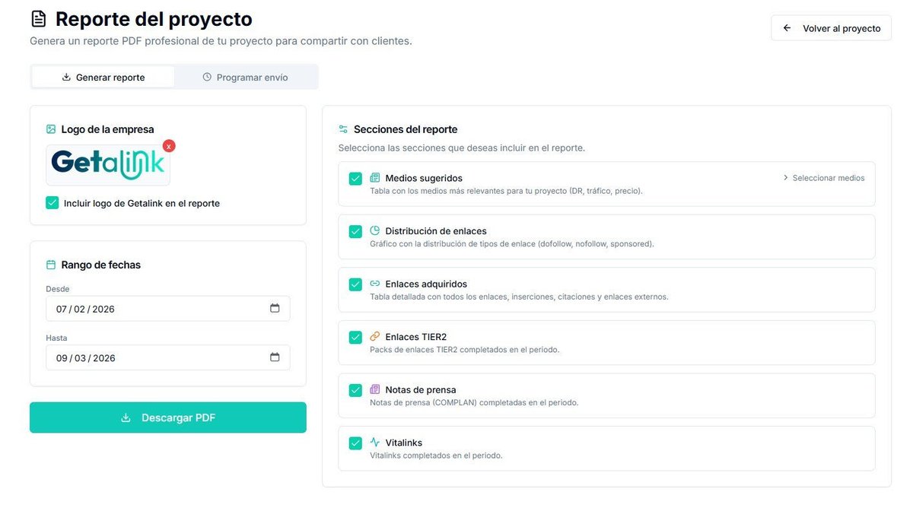Click the Notas de prensa title text
Image resolution: width=913 pixels, height=524 pixels.
pyautogui.click(x=421, y=389)
